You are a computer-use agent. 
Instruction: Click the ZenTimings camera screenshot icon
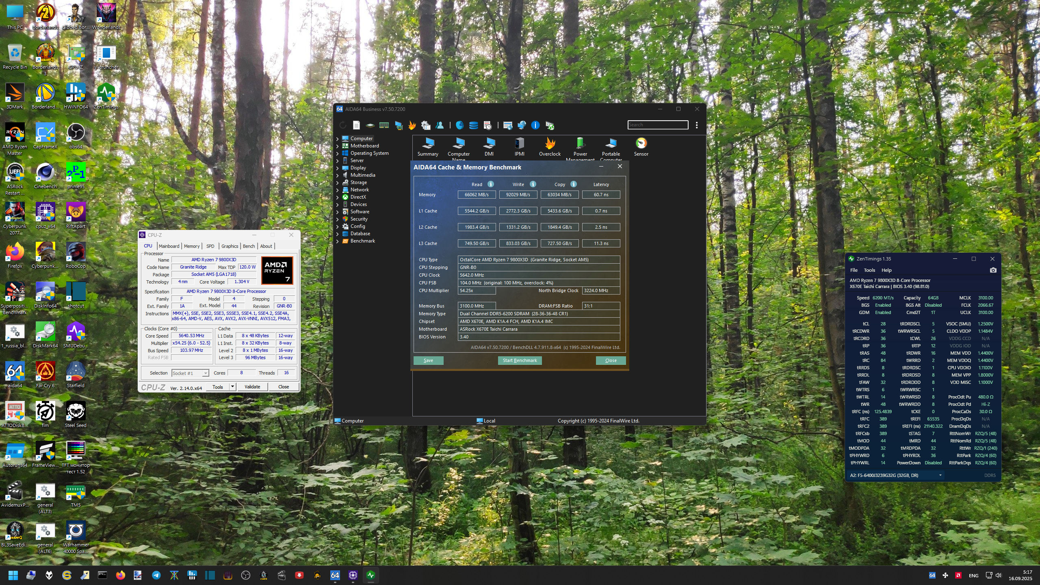click(993, 270)
